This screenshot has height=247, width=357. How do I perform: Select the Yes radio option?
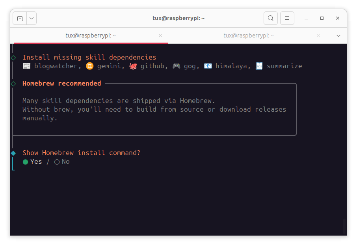(26, 162)
